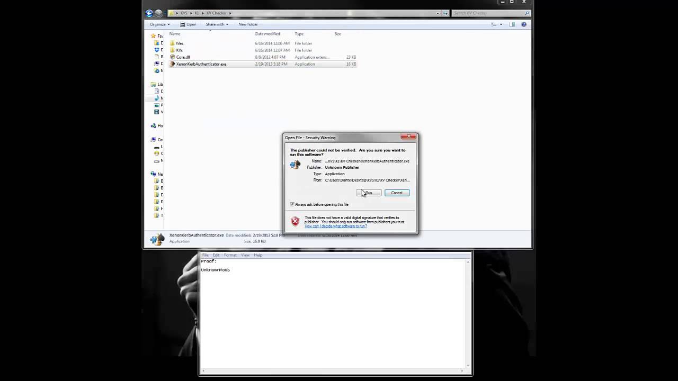Expand the address bar history dropdown
678x381 pixels.
(438, 13)
